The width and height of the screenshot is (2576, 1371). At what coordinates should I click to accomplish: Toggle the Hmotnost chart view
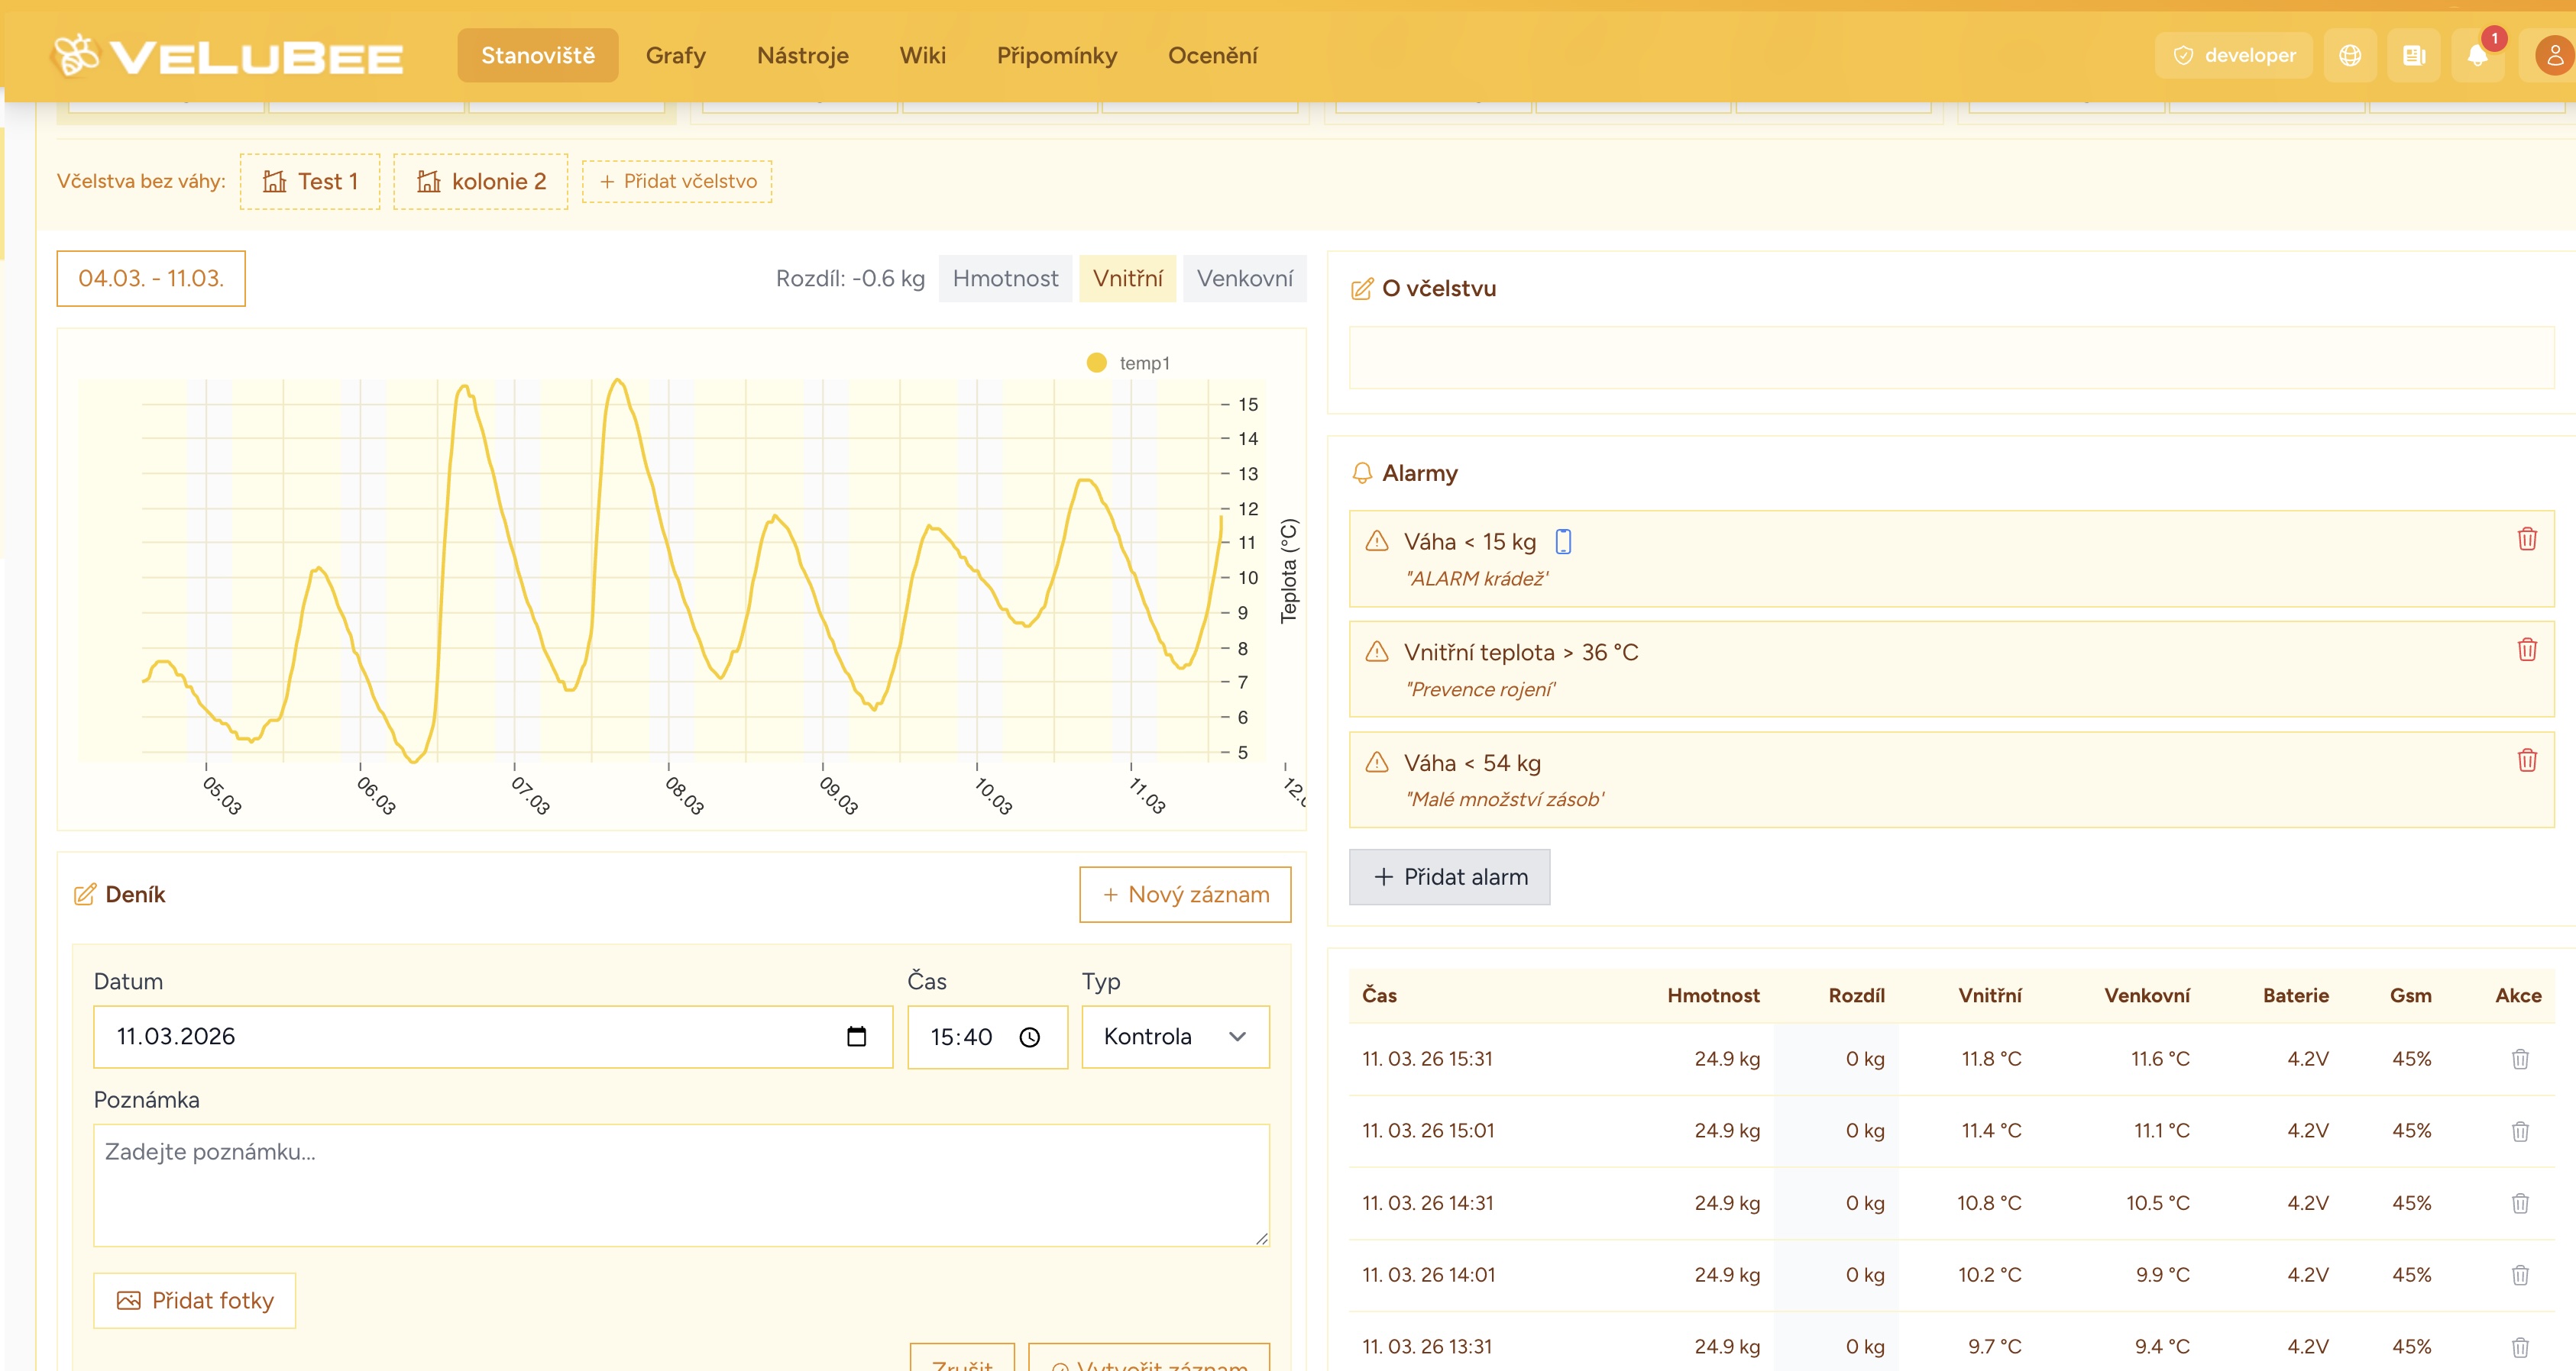1004,279
